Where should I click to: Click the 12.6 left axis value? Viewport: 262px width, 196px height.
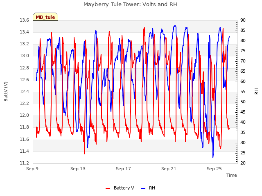(x=25, y=80)
